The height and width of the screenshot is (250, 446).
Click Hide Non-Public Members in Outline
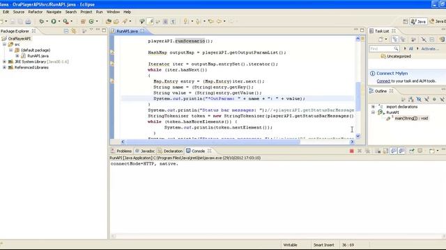tap(434, 99)
